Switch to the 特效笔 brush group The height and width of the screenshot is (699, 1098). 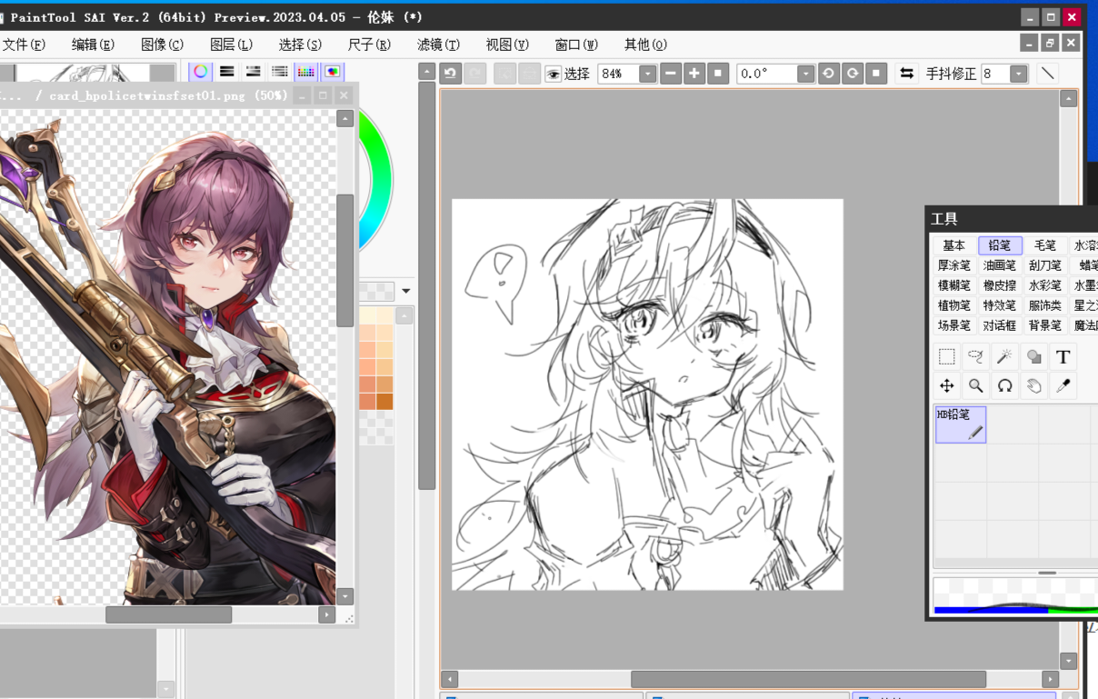pyautogui.click(x=1000, y=305)
